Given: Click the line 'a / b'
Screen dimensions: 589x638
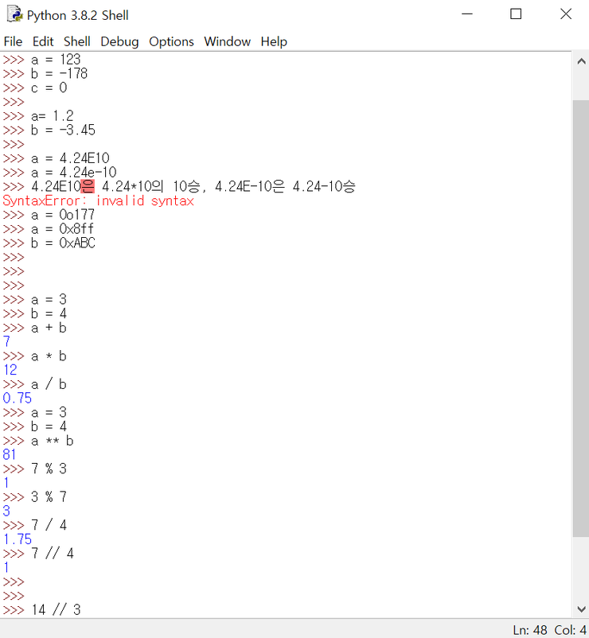Looking at the screenshot, I should tap(49, 384).
